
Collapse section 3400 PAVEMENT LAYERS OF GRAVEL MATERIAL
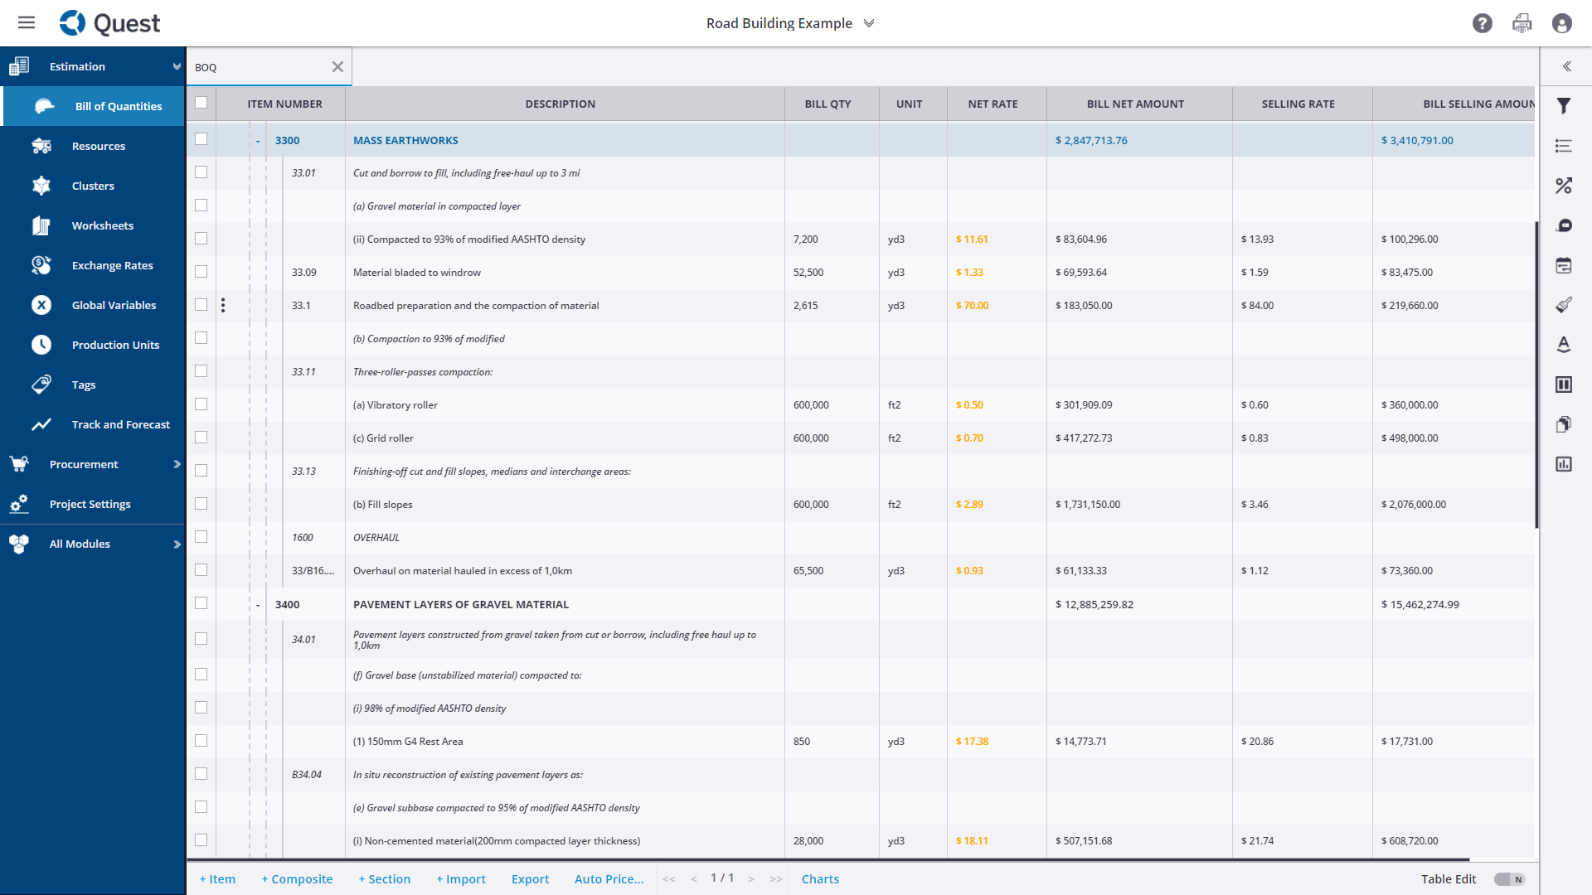pyautogui.click(x=257, y=604)
